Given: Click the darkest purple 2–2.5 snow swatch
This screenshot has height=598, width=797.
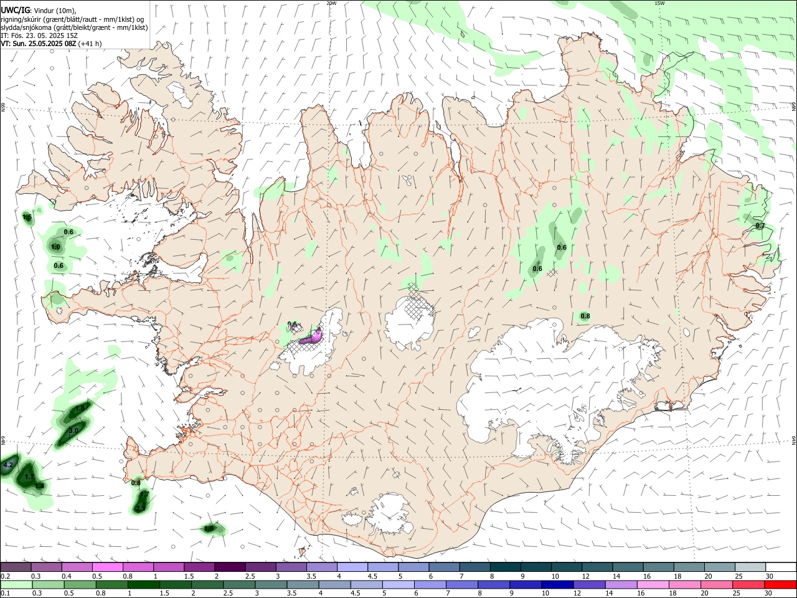Looking at the screenshot, I should click(230, 567).
